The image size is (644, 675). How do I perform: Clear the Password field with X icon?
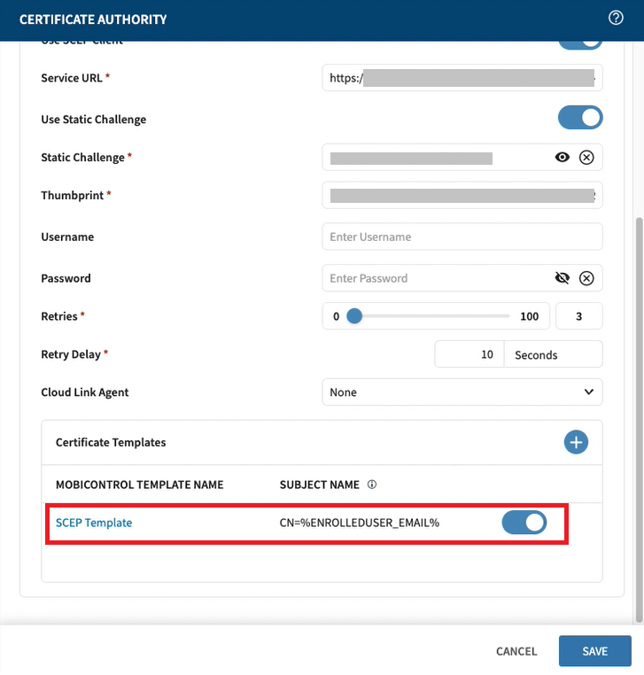tap(586, 278)
